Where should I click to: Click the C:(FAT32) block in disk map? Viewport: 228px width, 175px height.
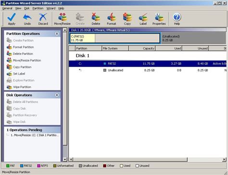pyautogui.click(x=115, y=38)
